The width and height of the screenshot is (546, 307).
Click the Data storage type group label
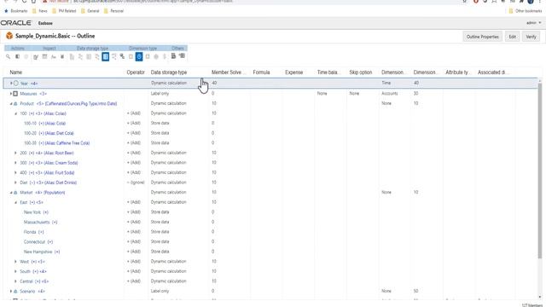click(x=92, y=48)
